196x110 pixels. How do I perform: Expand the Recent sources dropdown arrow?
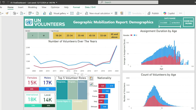point(24,13)
